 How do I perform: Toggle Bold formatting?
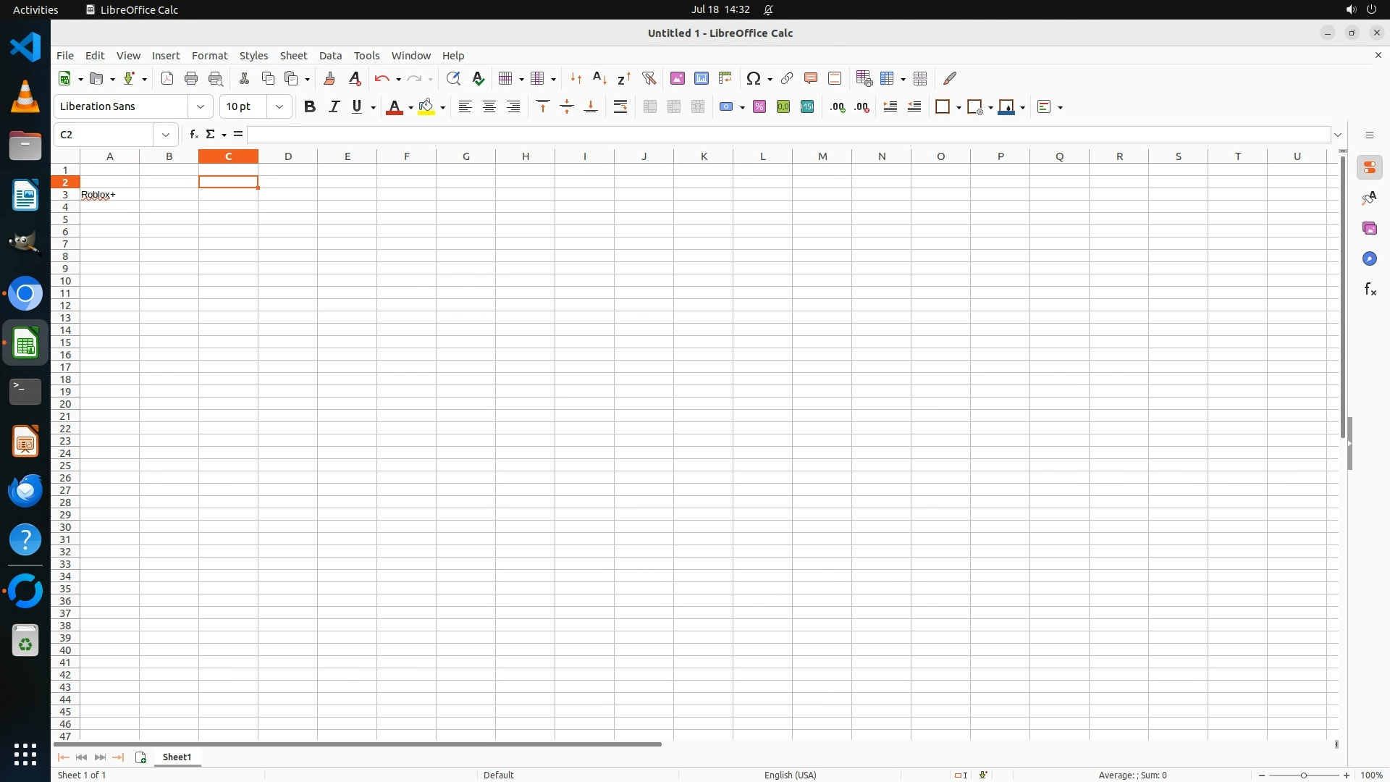(x=309, y=106)
